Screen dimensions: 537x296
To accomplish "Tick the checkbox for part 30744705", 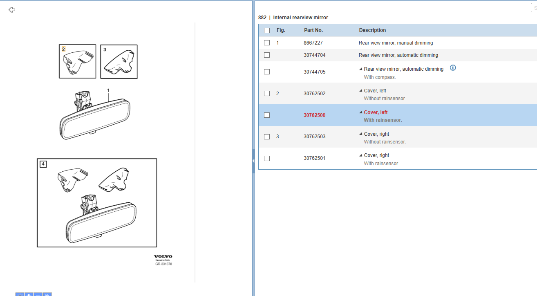I will point(267,72).
